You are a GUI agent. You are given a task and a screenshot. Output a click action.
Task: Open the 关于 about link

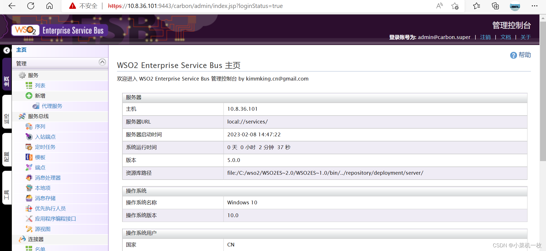[x=526, y=37]
